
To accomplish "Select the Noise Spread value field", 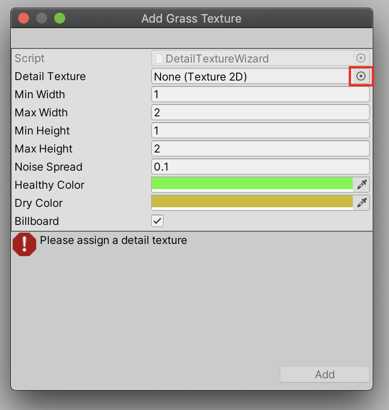I will click(x=260, y=167).
